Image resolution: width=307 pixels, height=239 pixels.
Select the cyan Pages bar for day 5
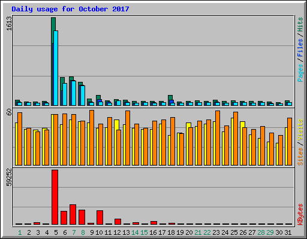tap(56, 68)
